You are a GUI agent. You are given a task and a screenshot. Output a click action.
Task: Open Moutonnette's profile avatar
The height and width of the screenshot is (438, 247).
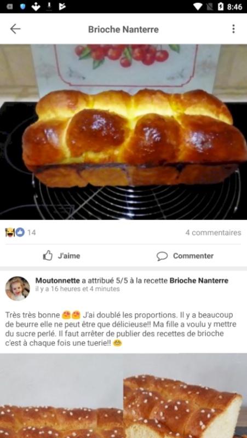click(18, 289)
